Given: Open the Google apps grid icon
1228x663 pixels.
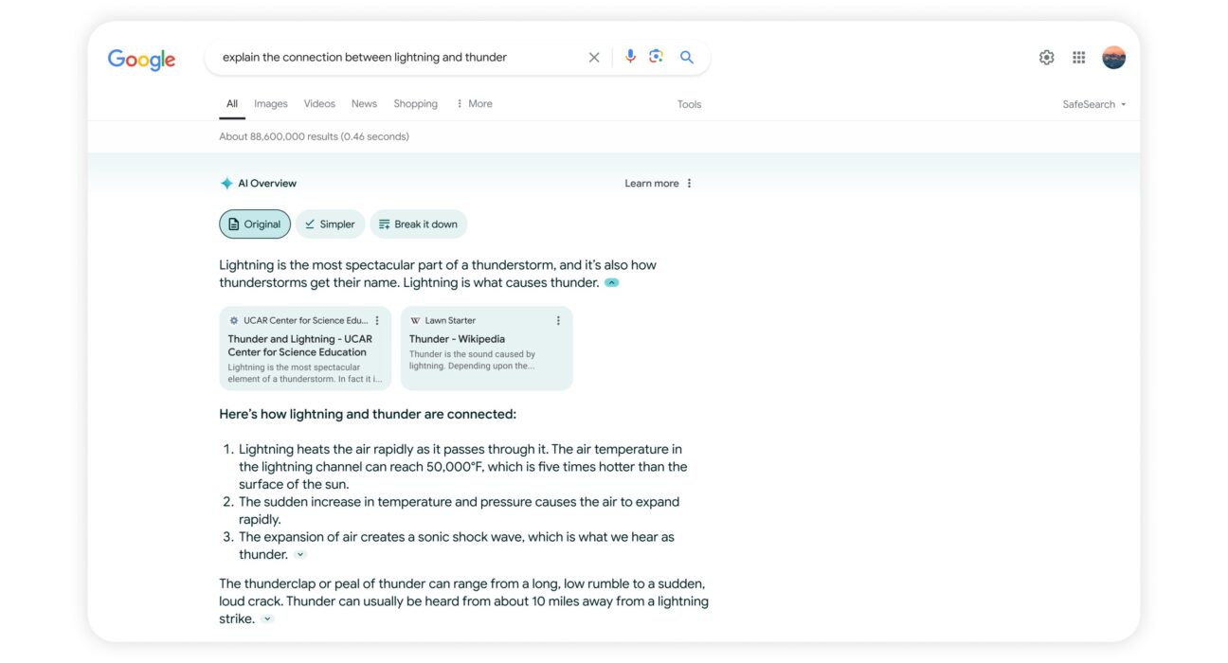Looking at the screenshot, I should click(x=1078, y=58).
